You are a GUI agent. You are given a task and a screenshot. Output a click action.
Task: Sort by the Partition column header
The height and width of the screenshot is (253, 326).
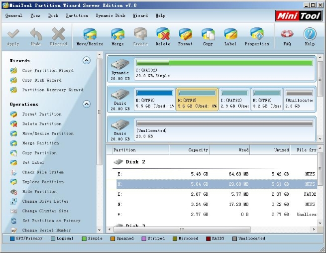(140, 150)
